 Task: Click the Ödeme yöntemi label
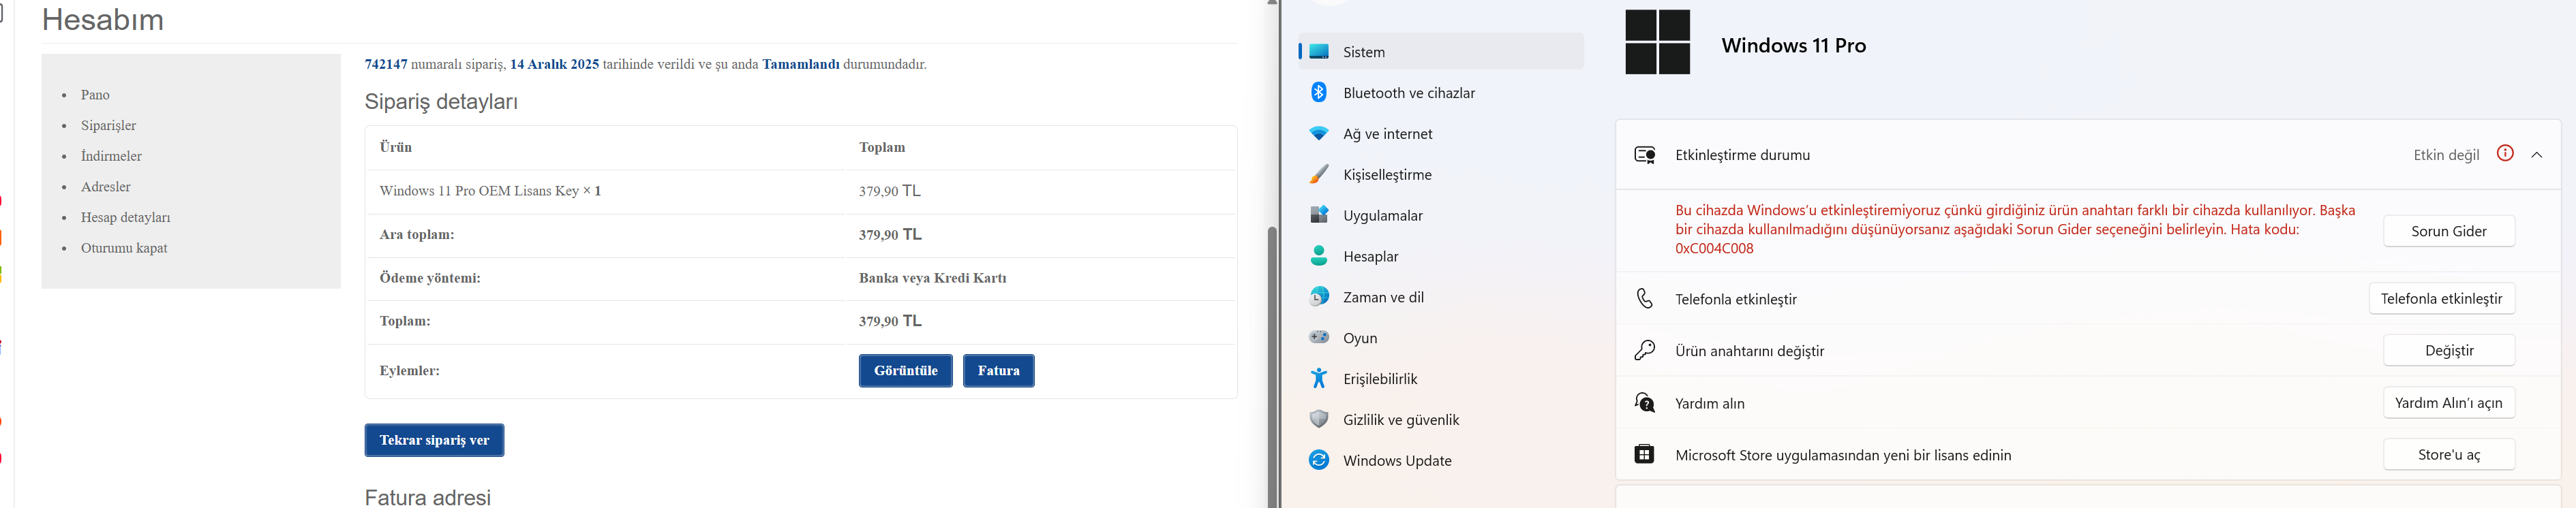(x=430, y=277)
